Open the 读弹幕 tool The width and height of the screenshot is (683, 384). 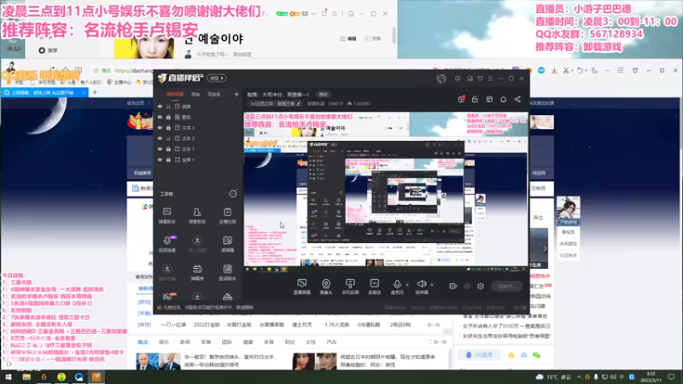227,244
